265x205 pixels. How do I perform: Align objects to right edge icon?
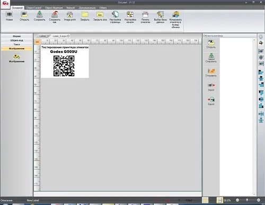point(261,85)
